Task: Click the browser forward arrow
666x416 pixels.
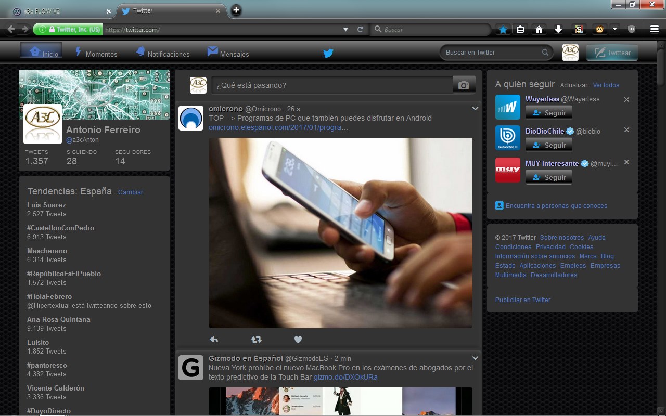Action: coord(25,29)
